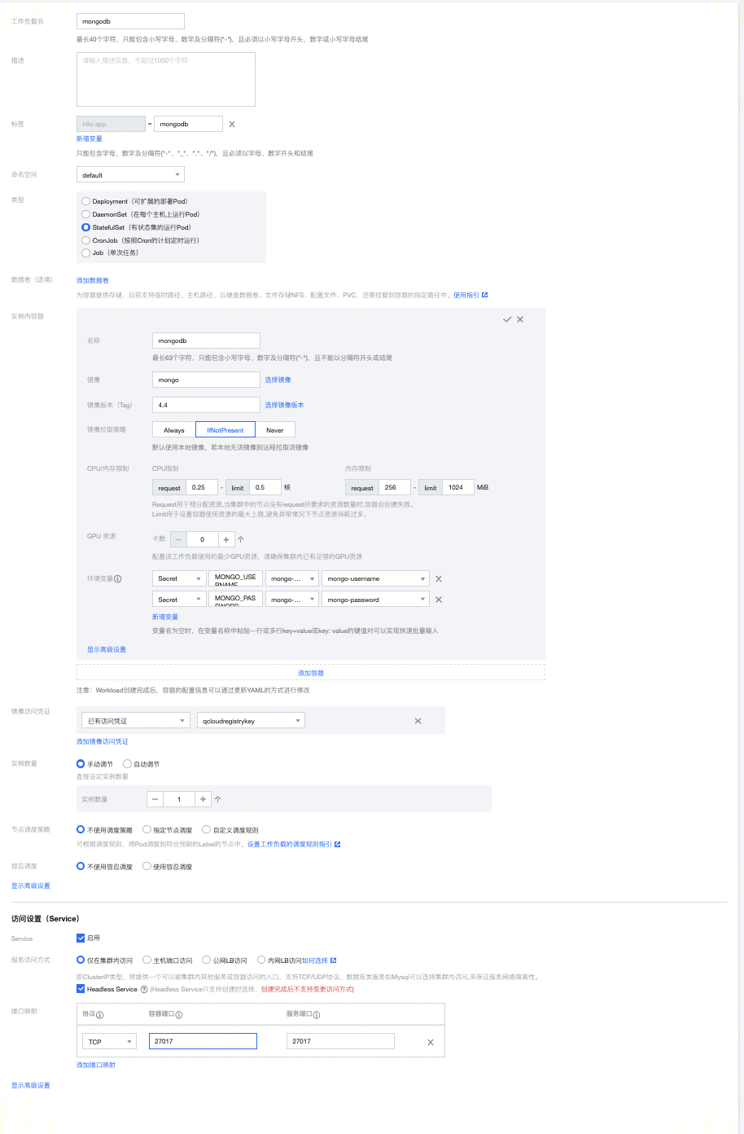Delete the 27017 port mapping row
744x1134 pixels.
point(431,1042)
